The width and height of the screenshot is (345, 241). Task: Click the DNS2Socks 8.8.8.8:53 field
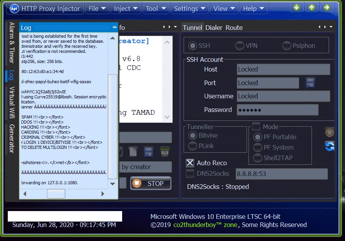(282, 174)
